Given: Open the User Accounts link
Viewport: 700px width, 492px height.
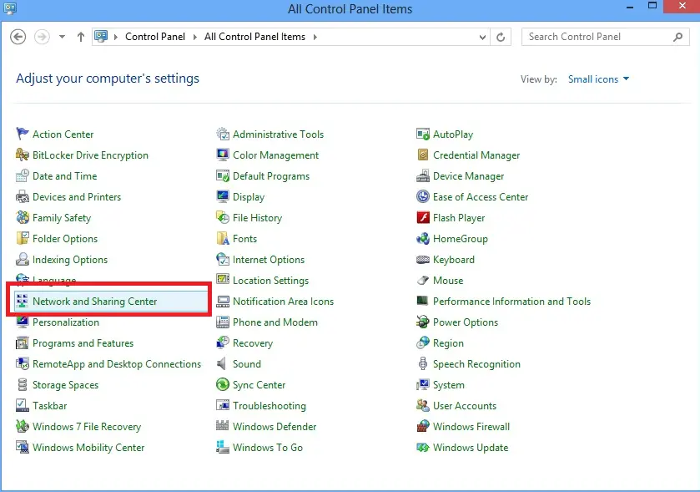Looking at the screenshot, I should point(464,406).
